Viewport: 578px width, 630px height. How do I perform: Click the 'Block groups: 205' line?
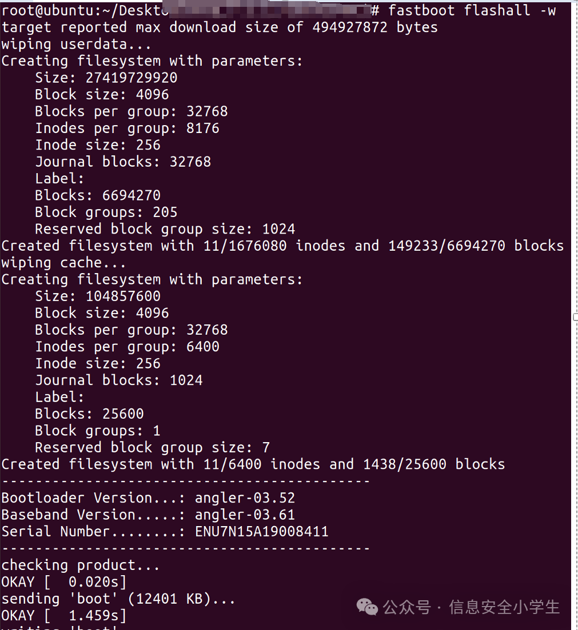(x=106, y=212)
